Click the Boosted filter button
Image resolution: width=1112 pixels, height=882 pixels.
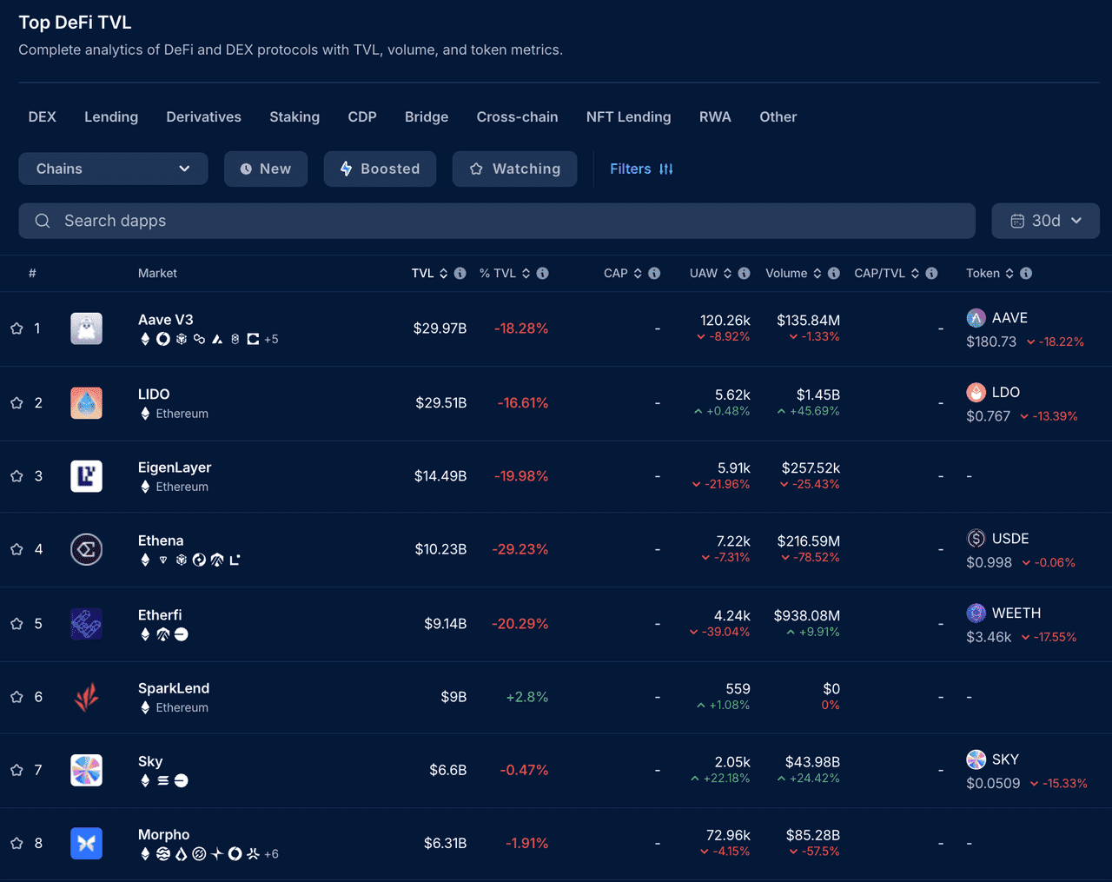380,169
